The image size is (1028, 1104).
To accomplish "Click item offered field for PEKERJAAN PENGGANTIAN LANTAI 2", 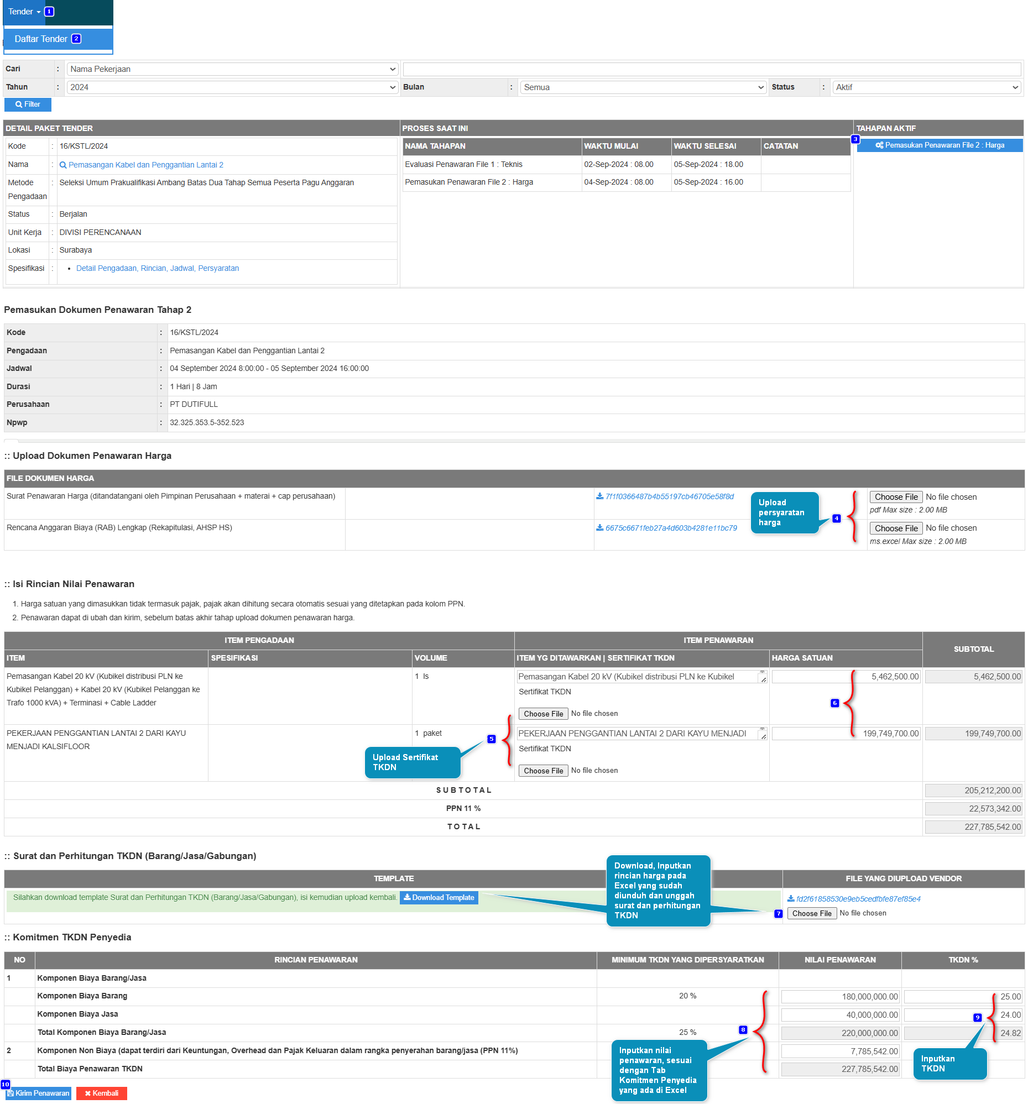I will (x=641, y=734).
